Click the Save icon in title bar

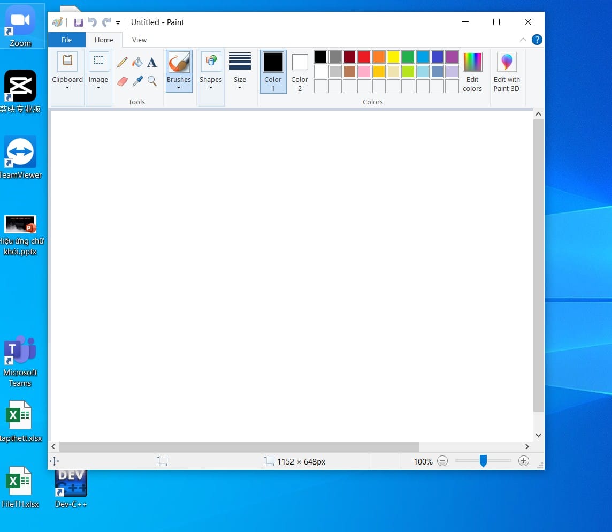[79, 22]
